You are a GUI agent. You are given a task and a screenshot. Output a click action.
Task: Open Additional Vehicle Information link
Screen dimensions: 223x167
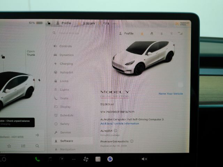click(120, 124)
